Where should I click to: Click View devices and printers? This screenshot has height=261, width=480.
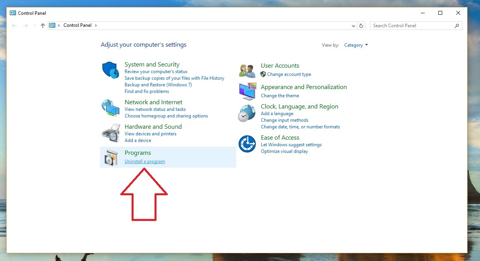[x=150, y=134]
